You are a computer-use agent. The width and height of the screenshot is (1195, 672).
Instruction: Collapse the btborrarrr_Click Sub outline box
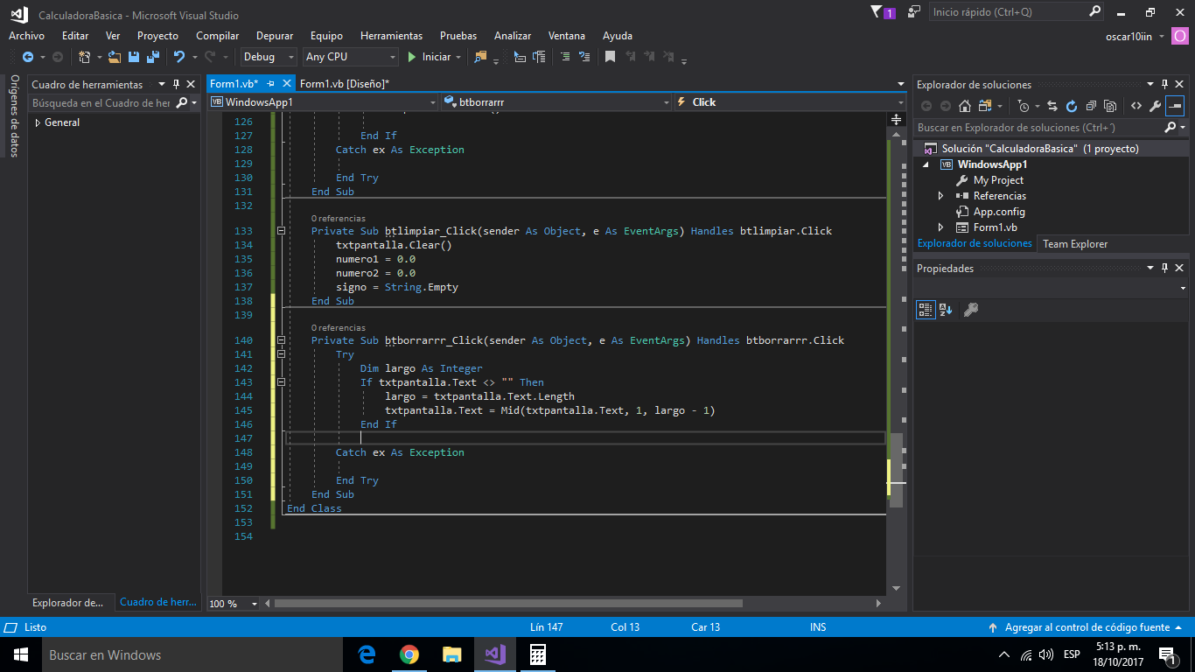[x=281, y=340]
